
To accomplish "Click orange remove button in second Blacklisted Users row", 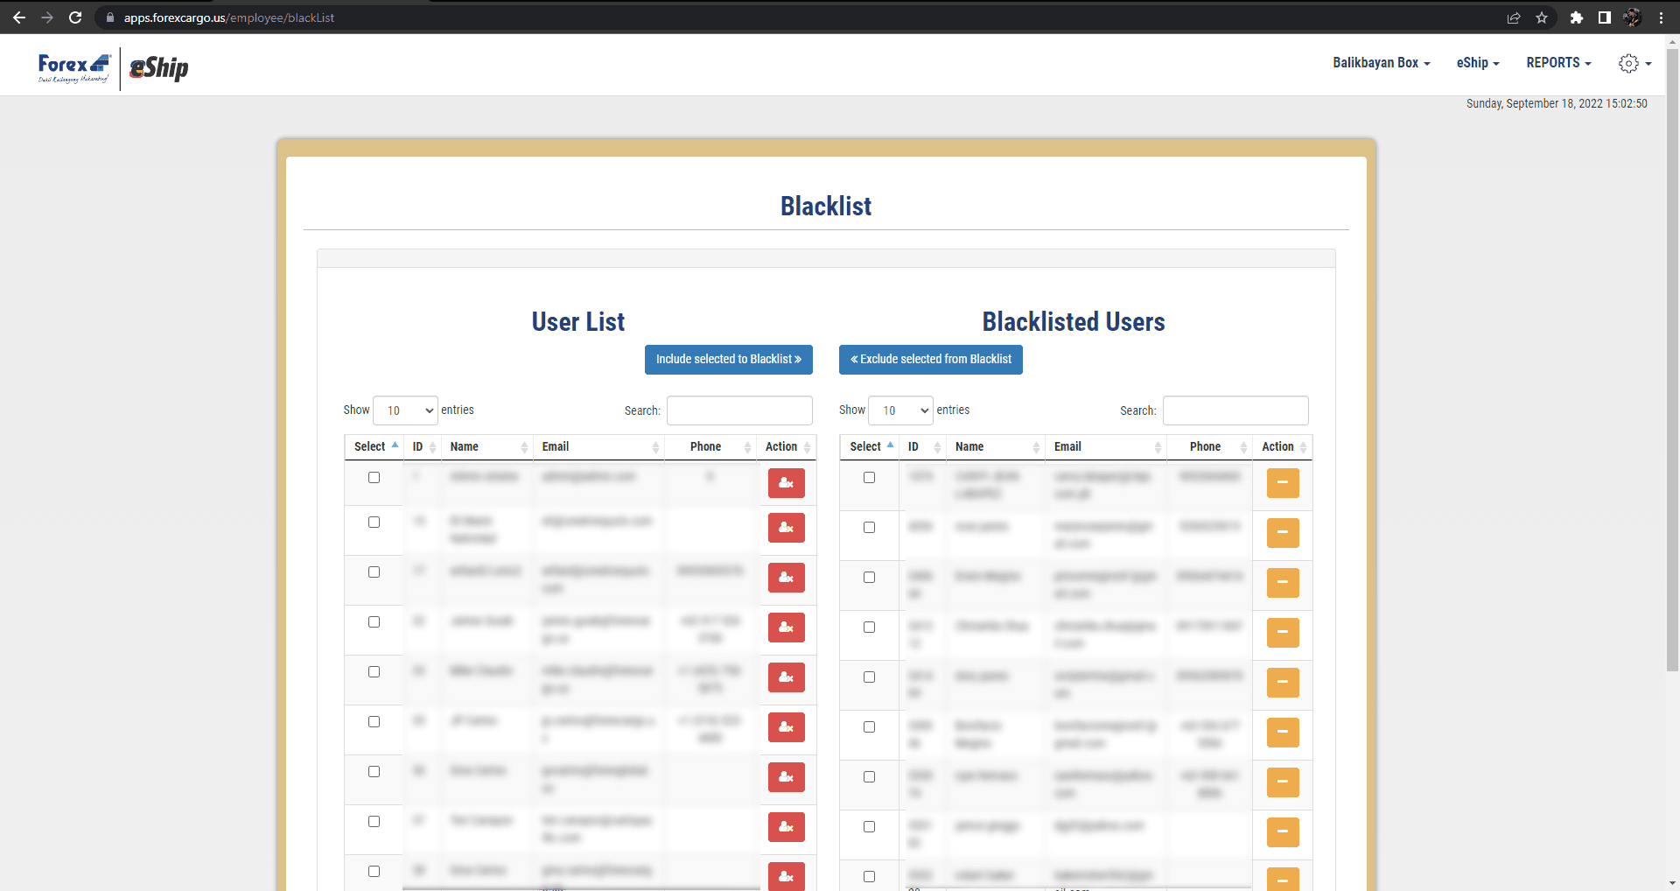I will [1283, 533].
